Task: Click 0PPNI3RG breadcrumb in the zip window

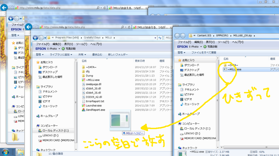Action: click(222, 36)
